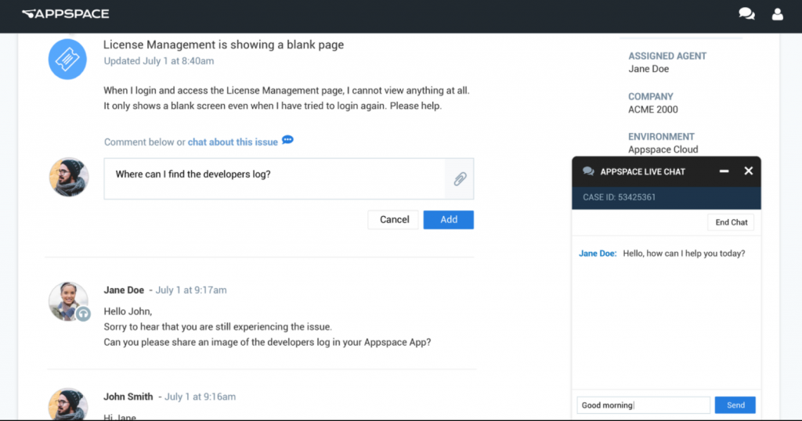Send the chat message
Screen dimensions: 802x421
pos(735,405)
